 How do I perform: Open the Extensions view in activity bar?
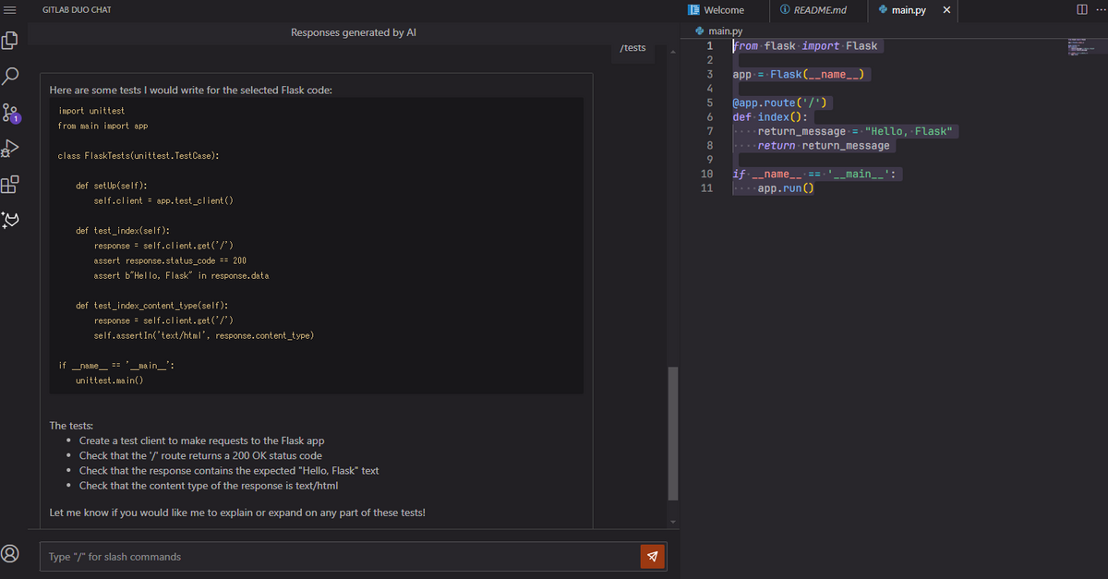coord(10,183)
